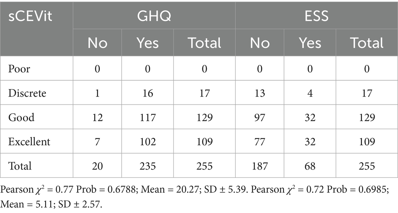Click ESS Yes value 68
The width and height of the screenshot is (398, 213).
tap(310, 166)
